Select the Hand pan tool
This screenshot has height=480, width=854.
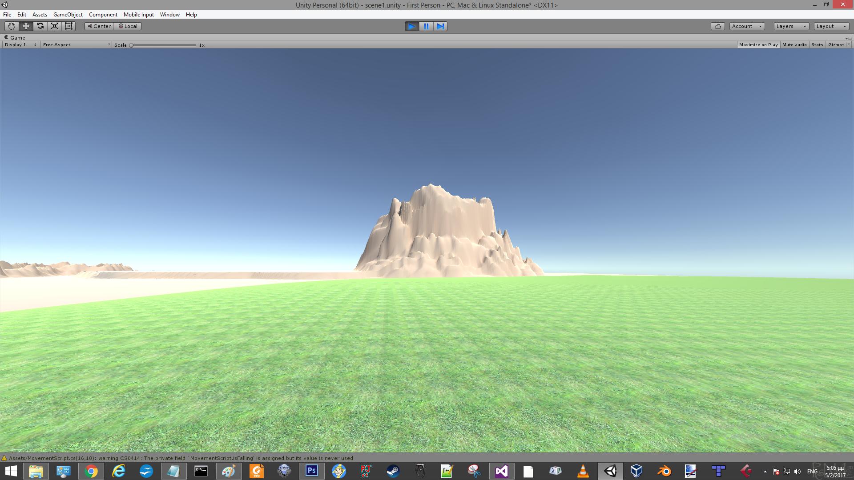(11, 26)
